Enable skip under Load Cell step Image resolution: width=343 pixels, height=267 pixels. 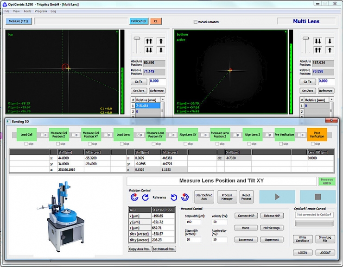26,143
